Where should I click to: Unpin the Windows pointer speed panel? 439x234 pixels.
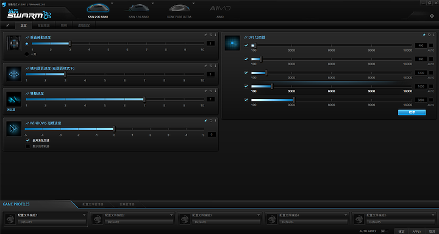point(206,120)
